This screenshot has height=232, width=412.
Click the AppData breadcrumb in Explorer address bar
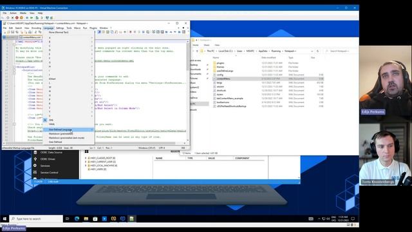click(x=263, y=51)
